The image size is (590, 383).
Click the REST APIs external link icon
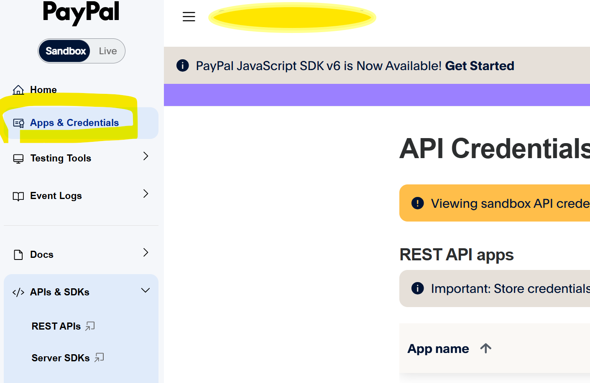pyautogui.click(x=90, y=326)
